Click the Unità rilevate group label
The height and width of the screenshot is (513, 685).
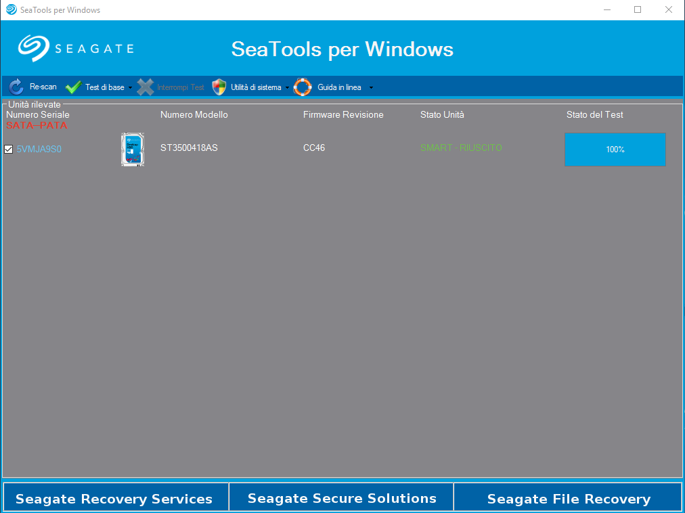35,104
